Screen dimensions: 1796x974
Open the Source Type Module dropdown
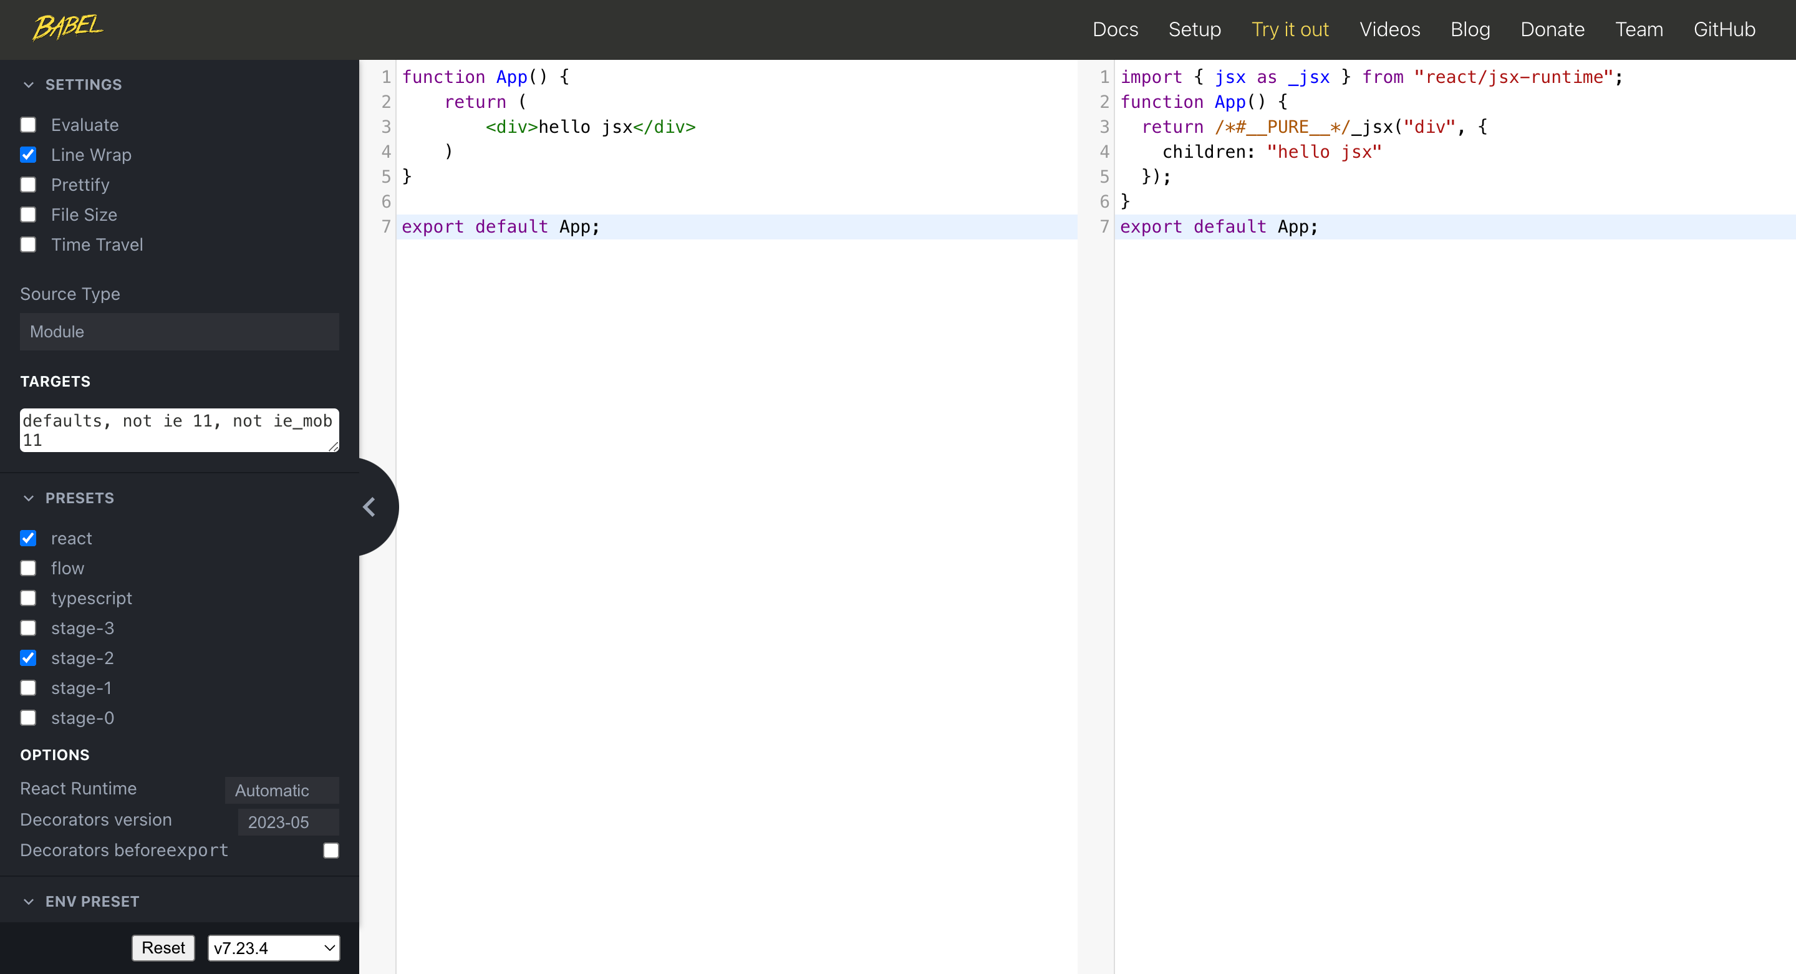[179, 332]
